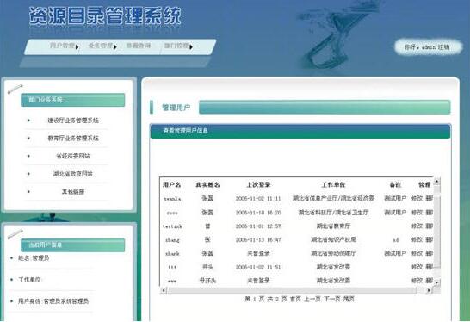Click the 注销 logout link
The image size is (470, 322).
[x=443, y=47]
